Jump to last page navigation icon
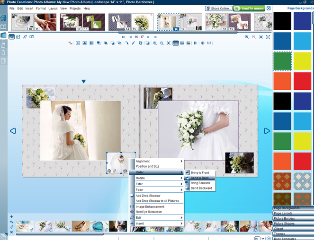This screenshot has width=315, height=240. [155, 37]
